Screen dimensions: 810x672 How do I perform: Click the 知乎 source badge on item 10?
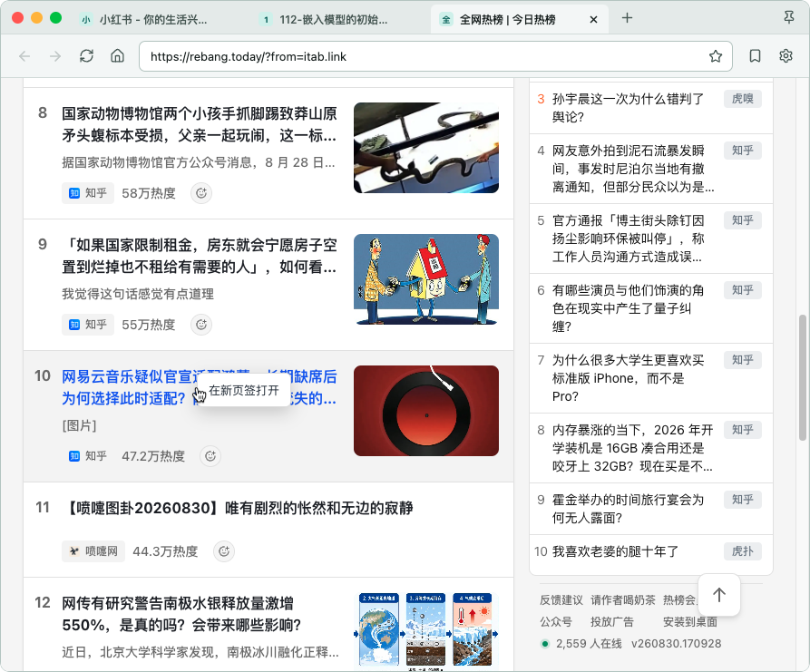pos(88,456)
